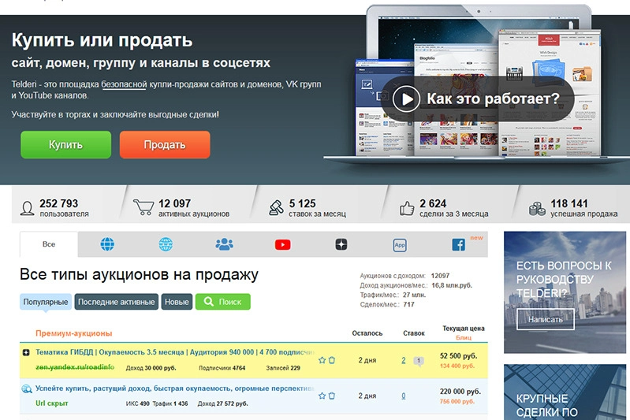This screenshot has height=420, width=630.
Task: Open the Тематика ГИБДД auction title
Action: pyautogui.click(x=175, y=352)
